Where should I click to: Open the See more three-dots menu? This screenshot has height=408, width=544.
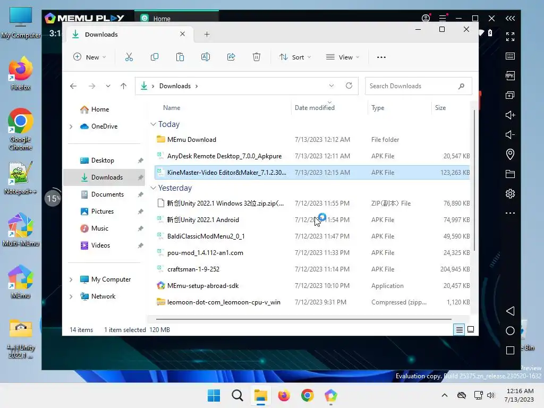[x=381, y=57]
